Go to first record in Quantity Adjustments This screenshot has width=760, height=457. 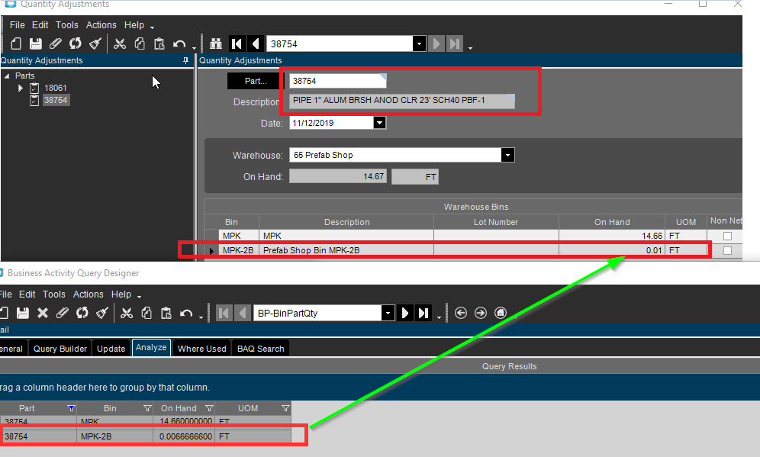[x=237, y=43]
